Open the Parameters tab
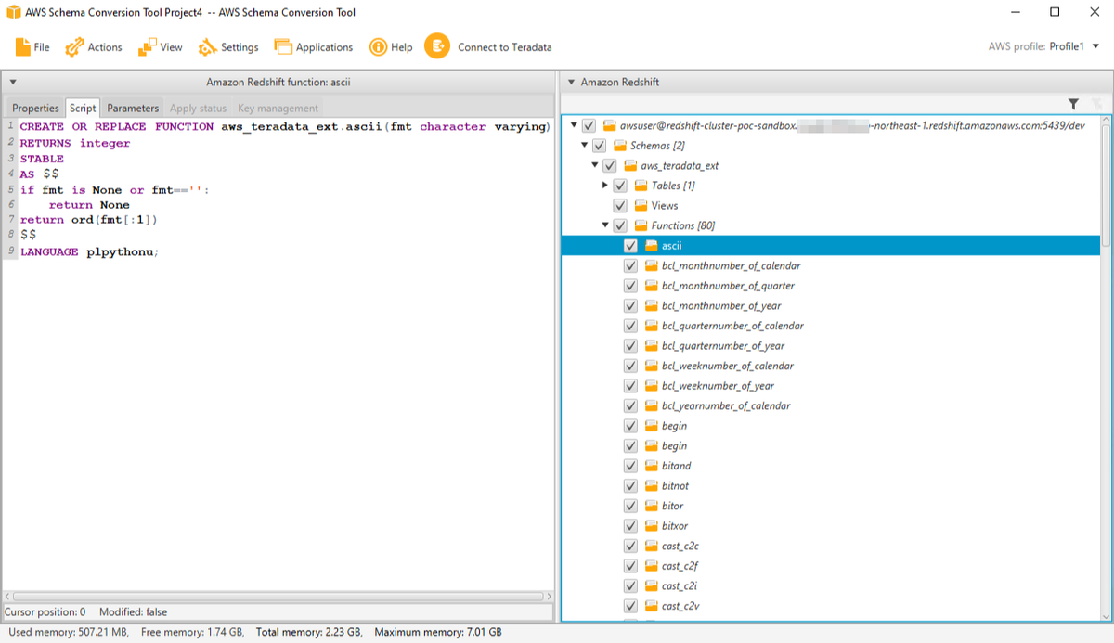1114x643 pixels. 132,107
